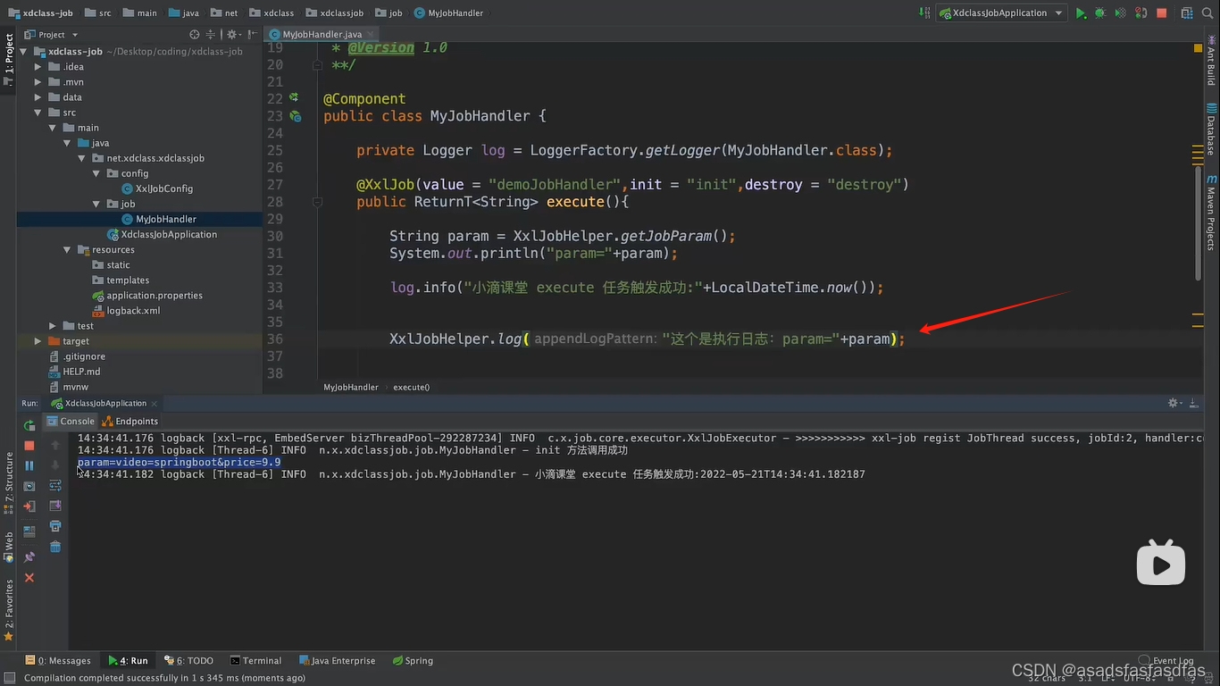This screenshot has width=1220, height=686.
Task: Toggle code fold marker on line 28
Action: pos(317,202)
